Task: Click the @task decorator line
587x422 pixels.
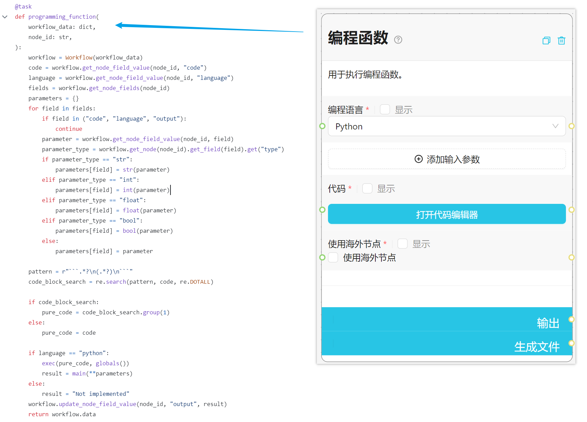Action: (23, 6)
